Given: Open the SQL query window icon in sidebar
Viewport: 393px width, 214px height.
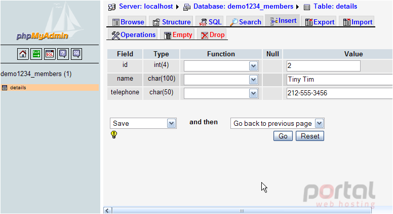Looking at the screenshot, I should tap(50, 54).
